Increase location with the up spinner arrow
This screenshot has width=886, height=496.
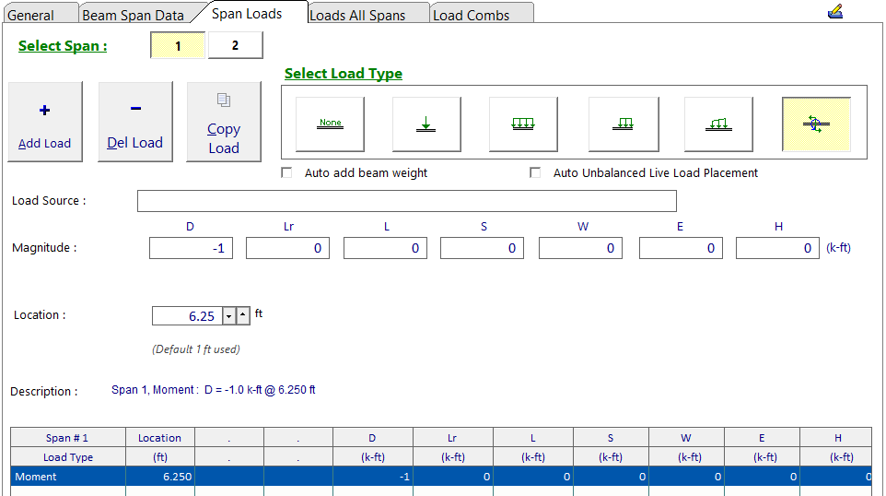[x=243, y=315]
